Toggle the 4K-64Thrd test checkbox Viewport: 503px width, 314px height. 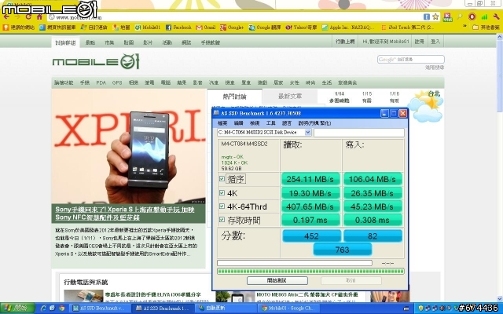[222, 206]
